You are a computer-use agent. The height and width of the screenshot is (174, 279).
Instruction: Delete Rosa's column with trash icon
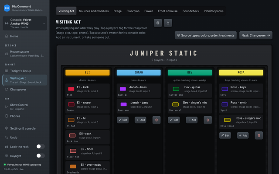pos(259,135)
